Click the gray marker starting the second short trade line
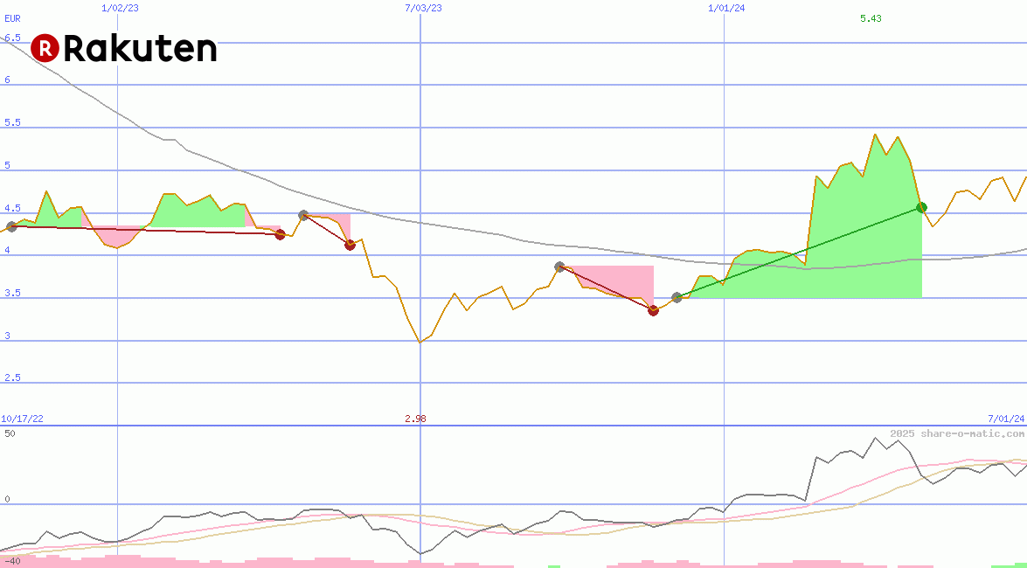 (x=303, y=215)
